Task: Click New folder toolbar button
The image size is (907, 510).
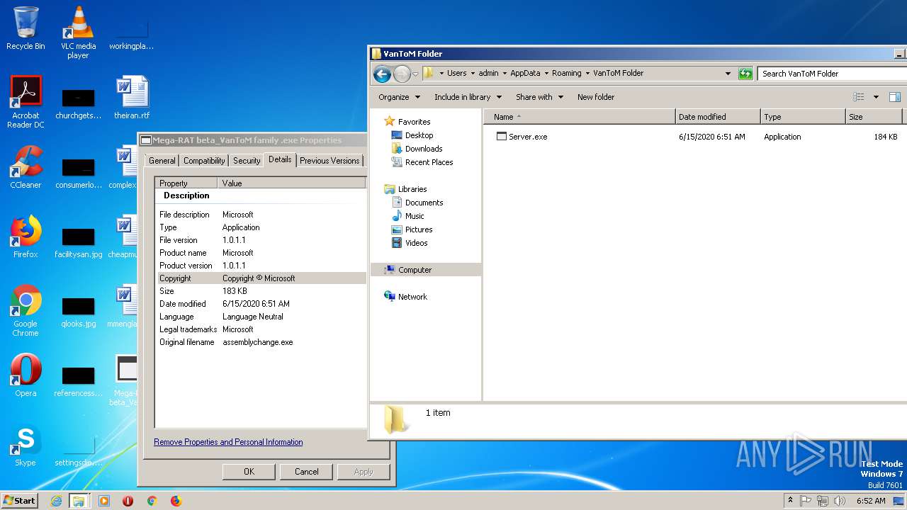Action: tap(596, 97)
